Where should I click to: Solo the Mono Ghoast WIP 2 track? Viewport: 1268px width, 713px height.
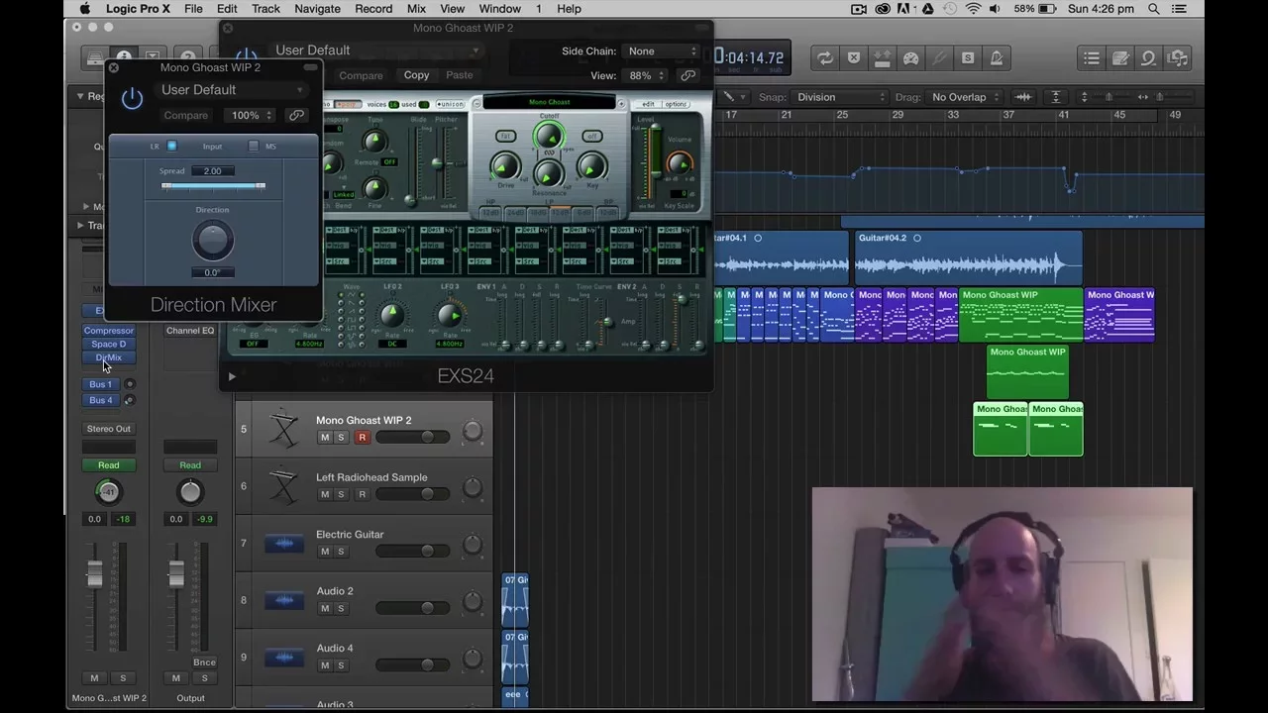341,438
